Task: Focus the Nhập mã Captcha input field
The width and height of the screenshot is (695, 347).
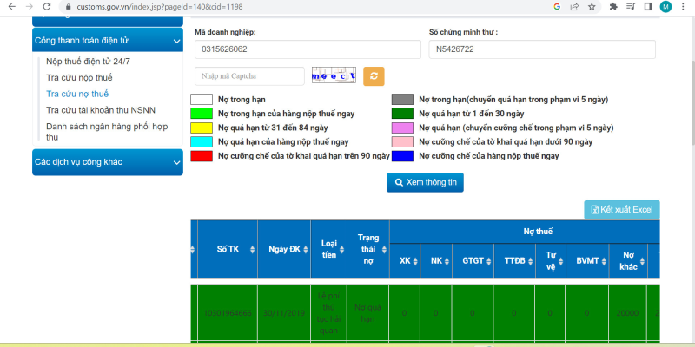Action: 249,76
